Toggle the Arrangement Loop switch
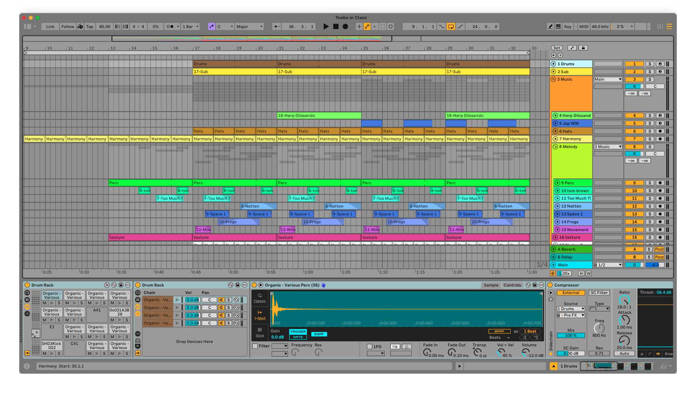 tap(451, 27)
